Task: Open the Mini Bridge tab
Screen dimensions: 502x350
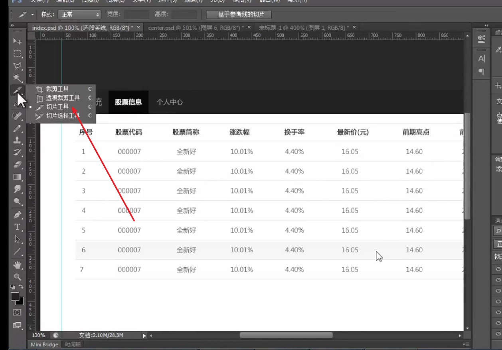Action: pyautogui.click(x=44, y=344)
